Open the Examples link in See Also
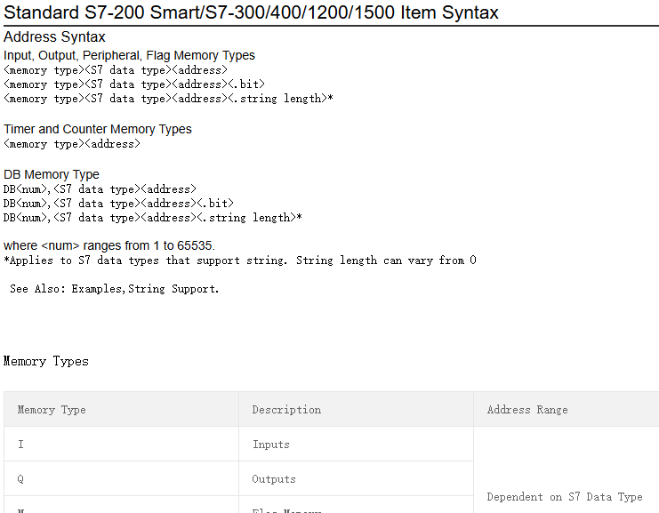This screenshot has width=659, height=513. point(96,289)
